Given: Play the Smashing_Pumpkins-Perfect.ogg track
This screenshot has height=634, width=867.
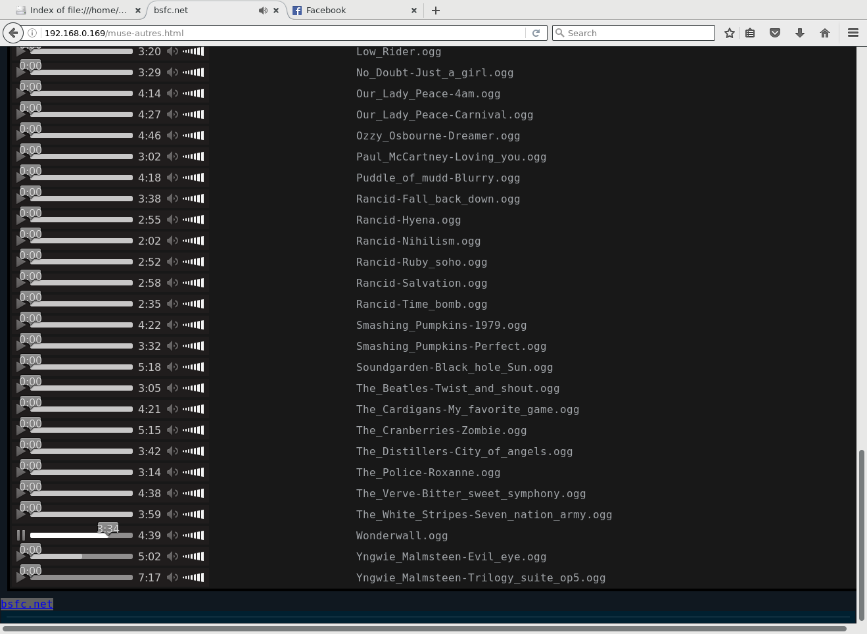Looking at the screenshot, I should 21,346.
